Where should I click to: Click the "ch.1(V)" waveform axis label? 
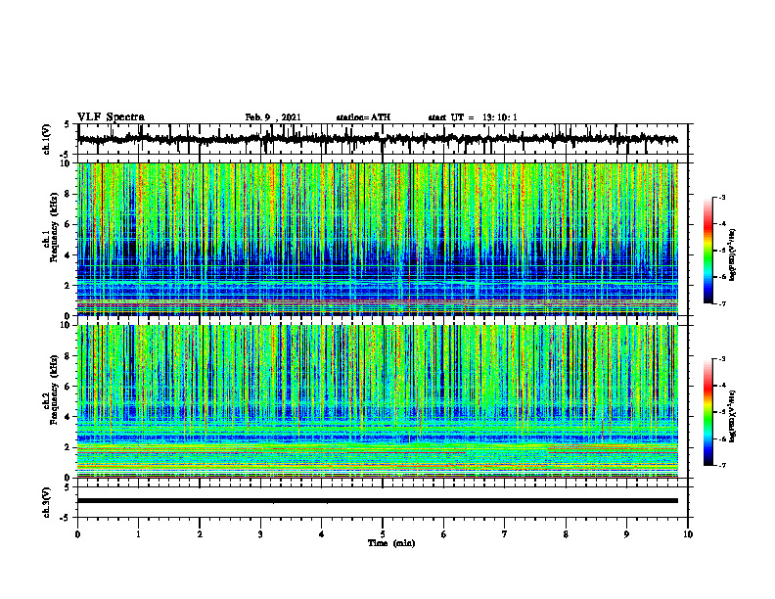47,139
